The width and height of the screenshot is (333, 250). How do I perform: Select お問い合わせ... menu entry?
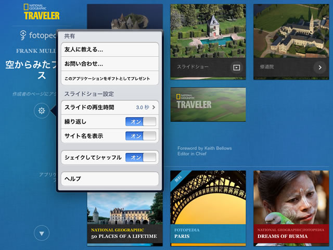click(110, 64)
